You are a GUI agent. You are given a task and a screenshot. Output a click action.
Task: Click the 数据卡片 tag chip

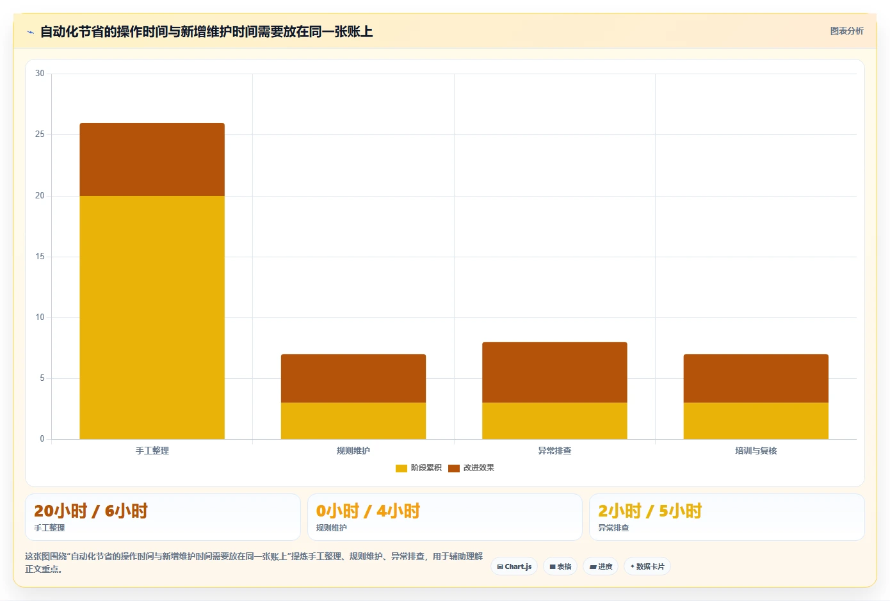coord(647,566)
